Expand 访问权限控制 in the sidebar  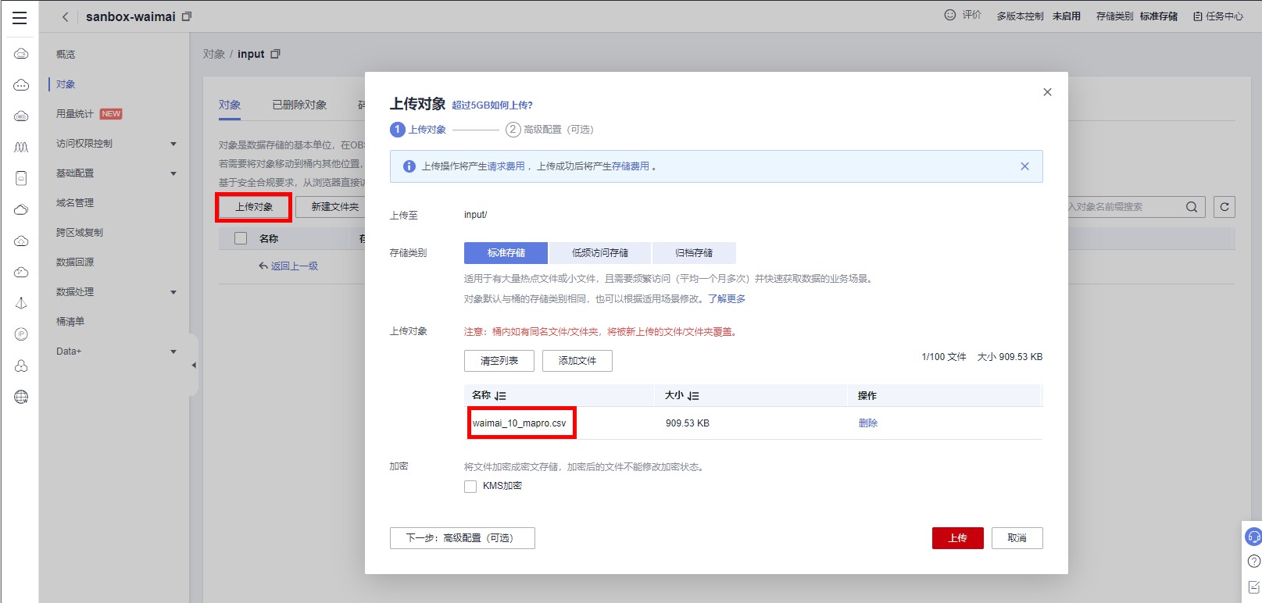tap(173, 144)
